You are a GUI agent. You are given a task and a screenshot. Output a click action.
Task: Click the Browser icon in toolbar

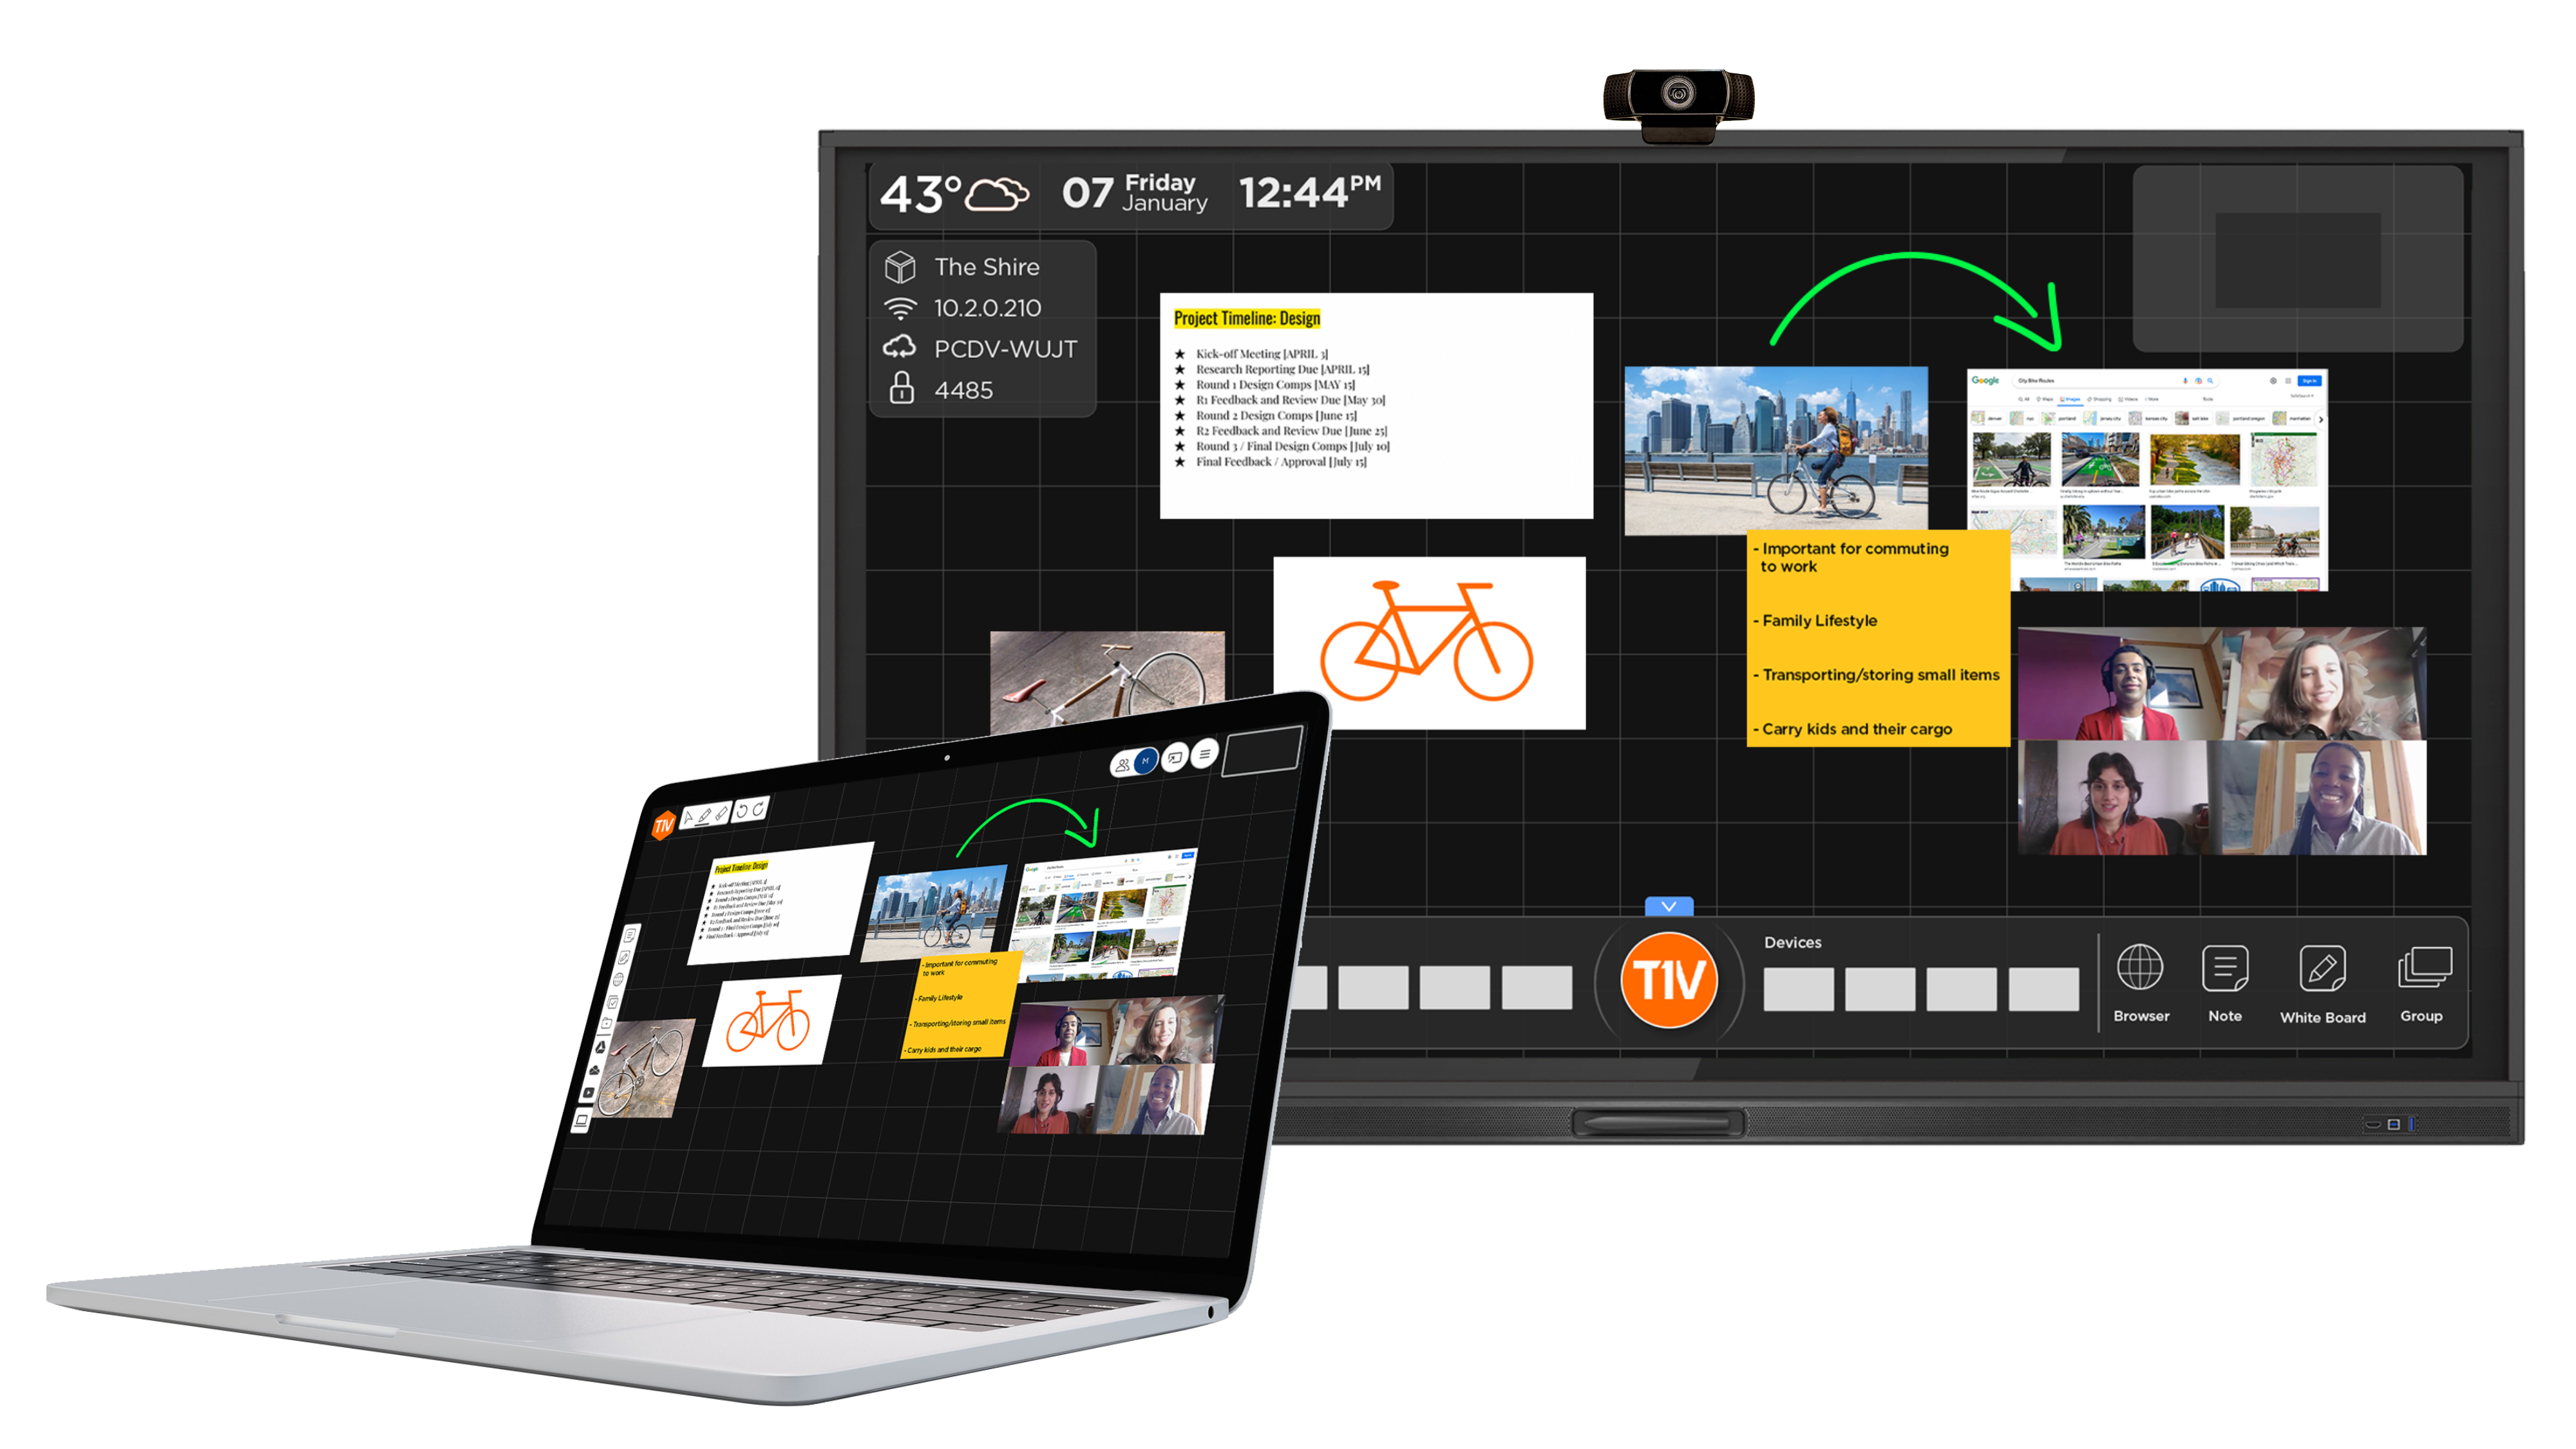(x=2141, y=969)
